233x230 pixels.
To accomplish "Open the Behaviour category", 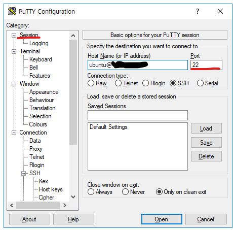I will click(x=42, y=100).
